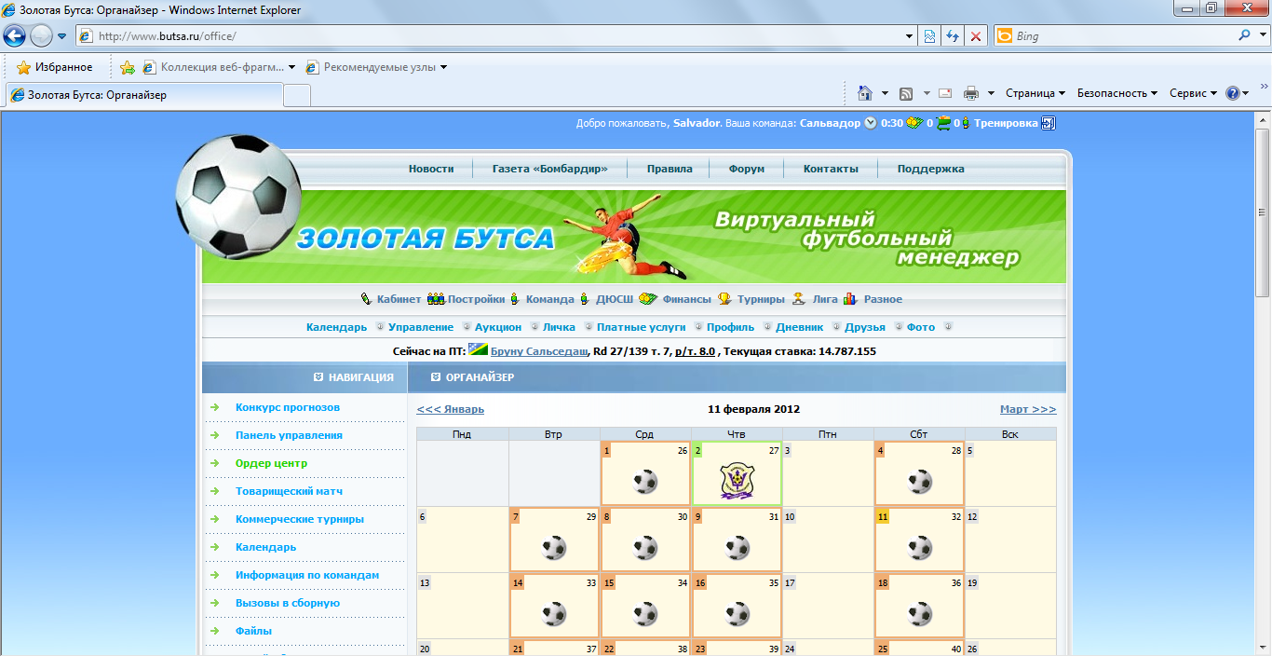
Task: Open the Страница menu
Action: 1035,93
